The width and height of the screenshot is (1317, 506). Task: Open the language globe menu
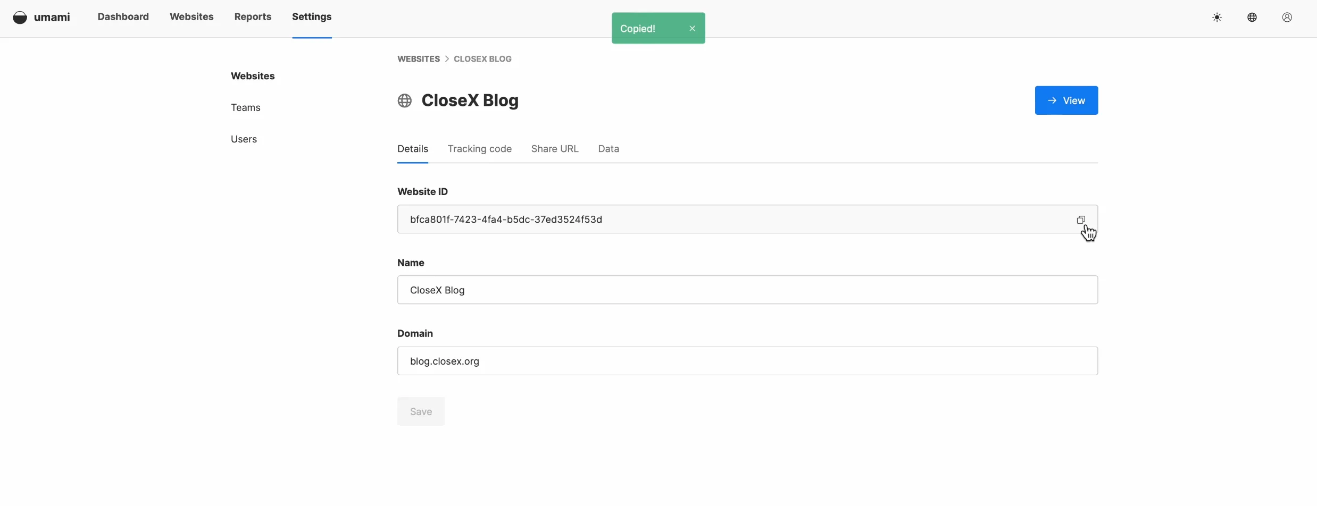(1252, 18)
